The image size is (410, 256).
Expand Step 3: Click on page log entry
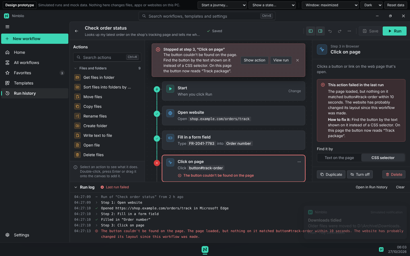point(97,225)
